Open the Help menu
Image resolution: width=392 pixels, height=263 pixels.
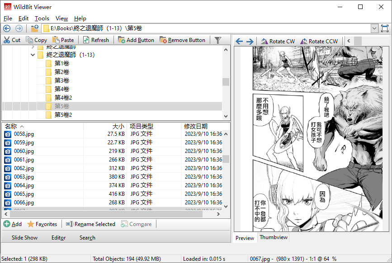coord(80,18)
